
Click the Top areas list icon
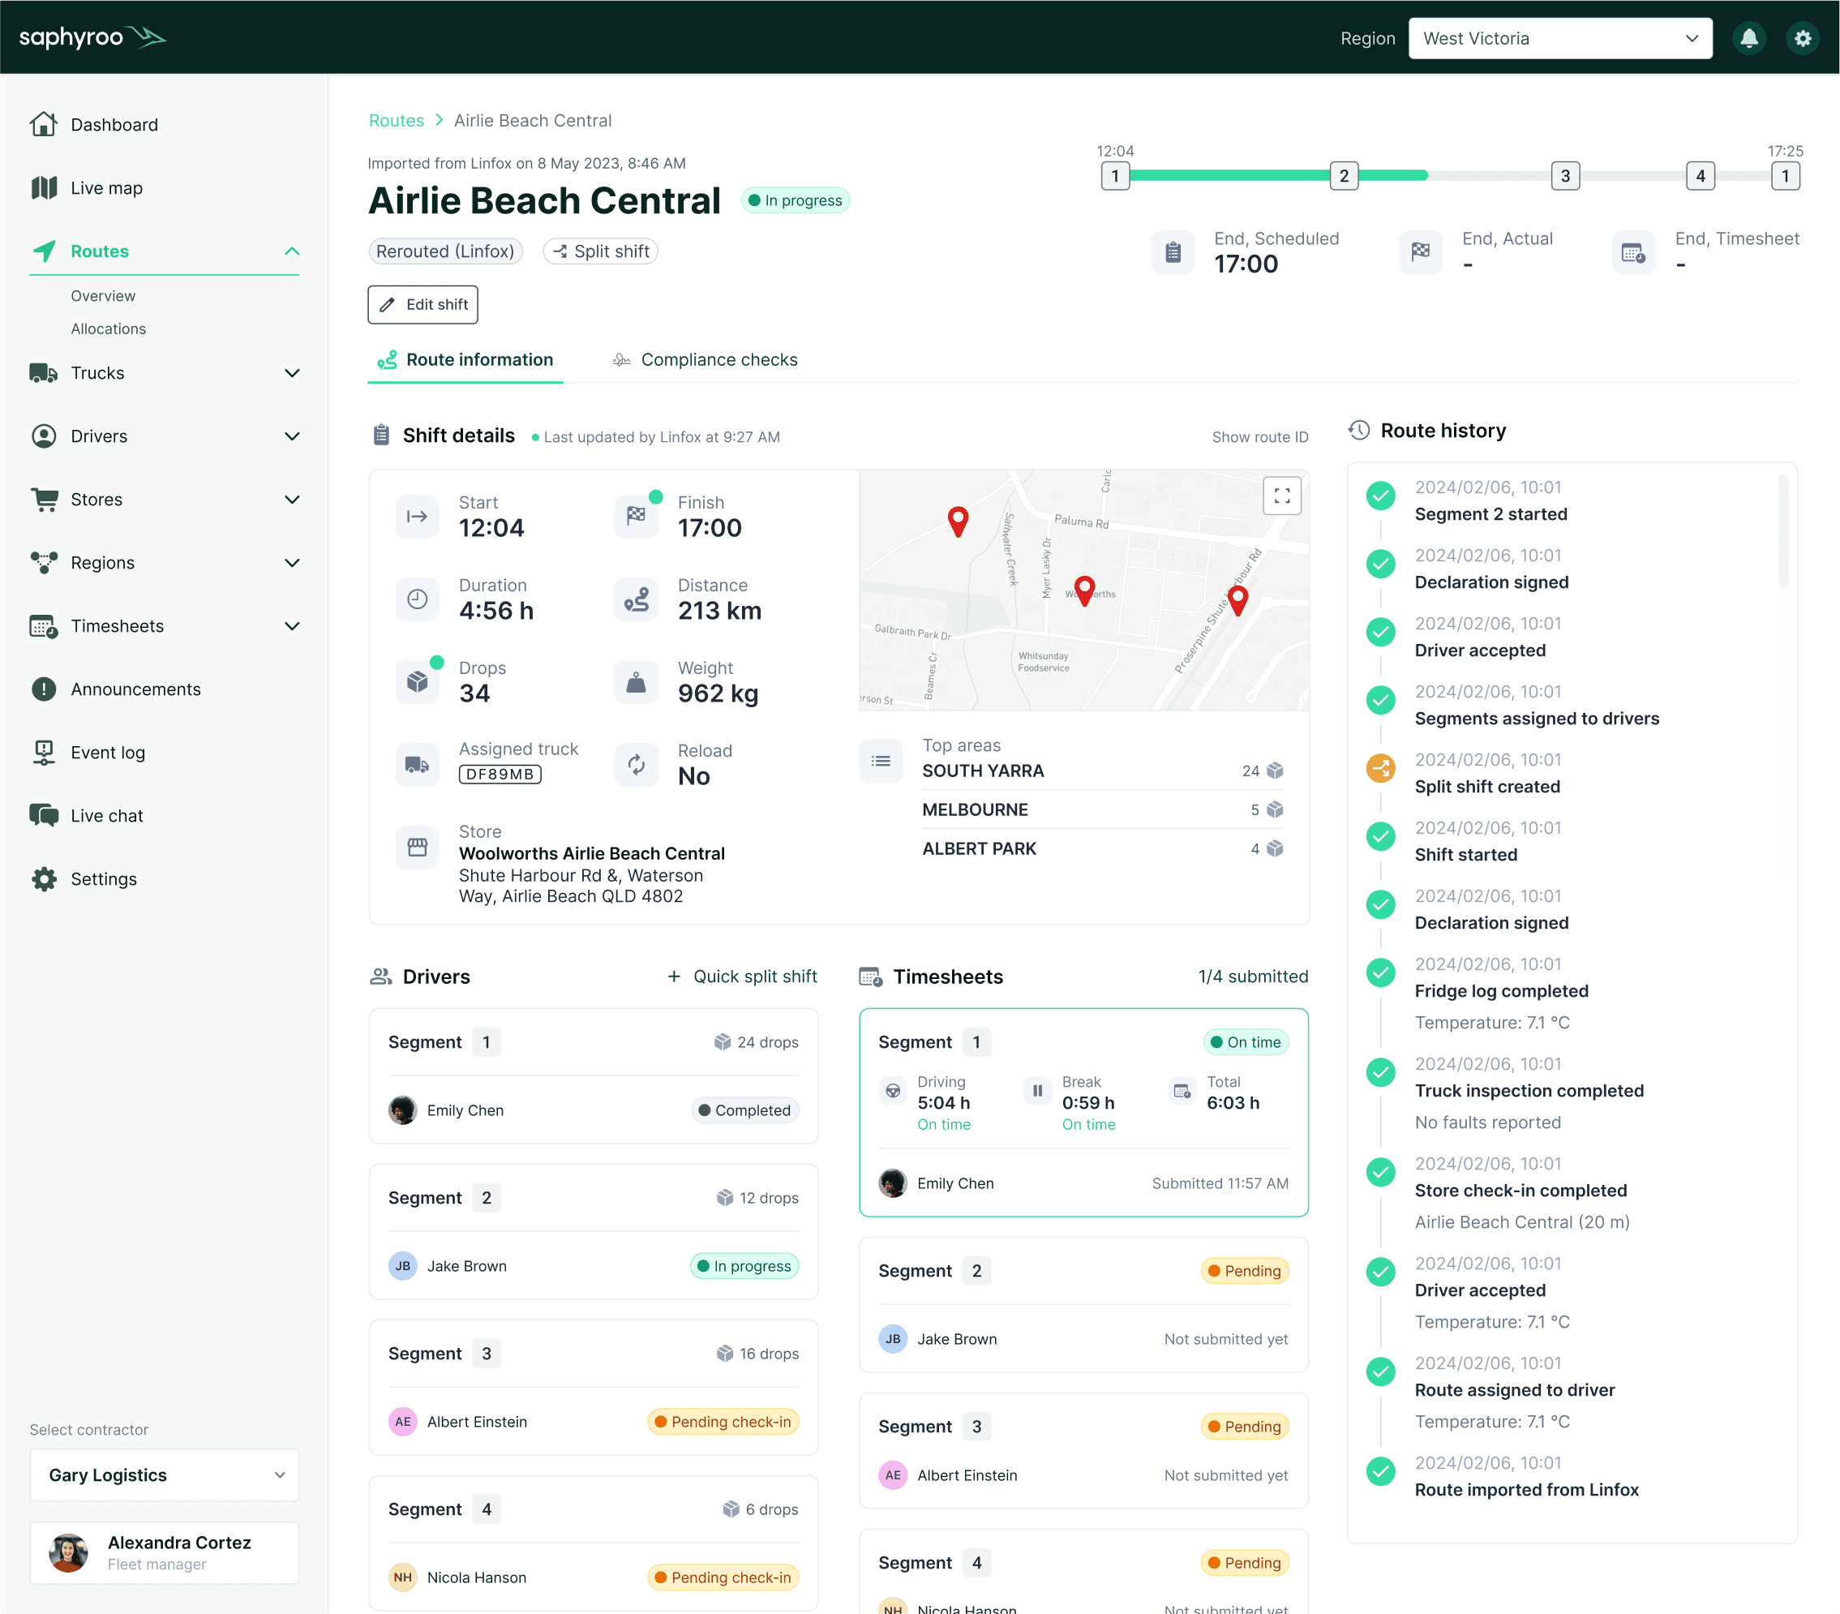click(x=881, y=761)
